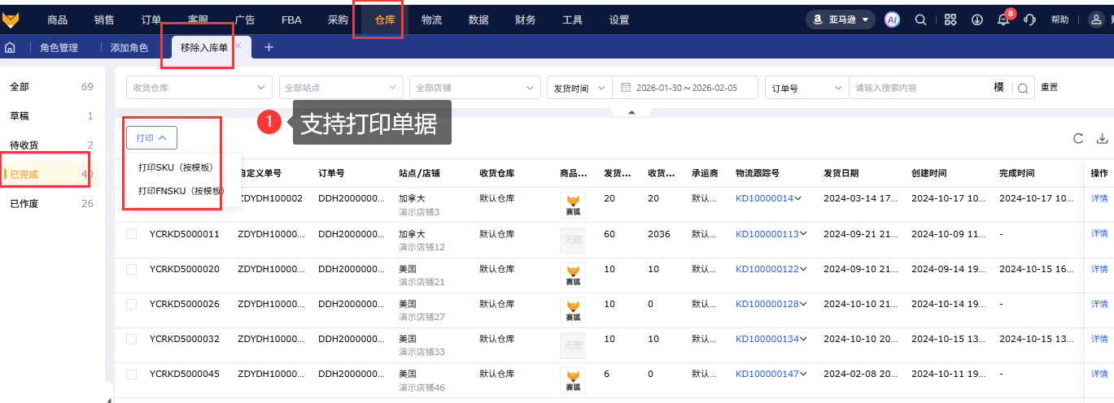
Task: Toggle the 模 fuzzy search icon
Action: 998,88
